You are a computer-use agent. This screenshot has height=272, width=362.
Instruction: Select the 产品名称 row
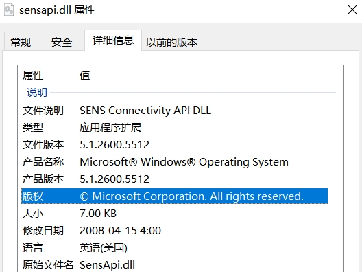pos(175,162)
